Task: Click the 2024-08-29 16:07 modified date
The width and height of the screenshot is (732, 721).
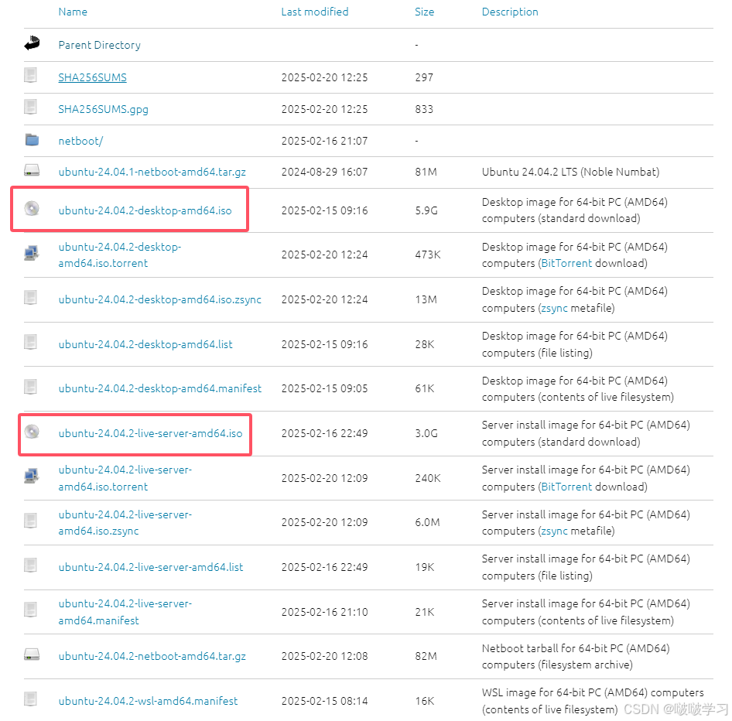Action: coord(324,172)
